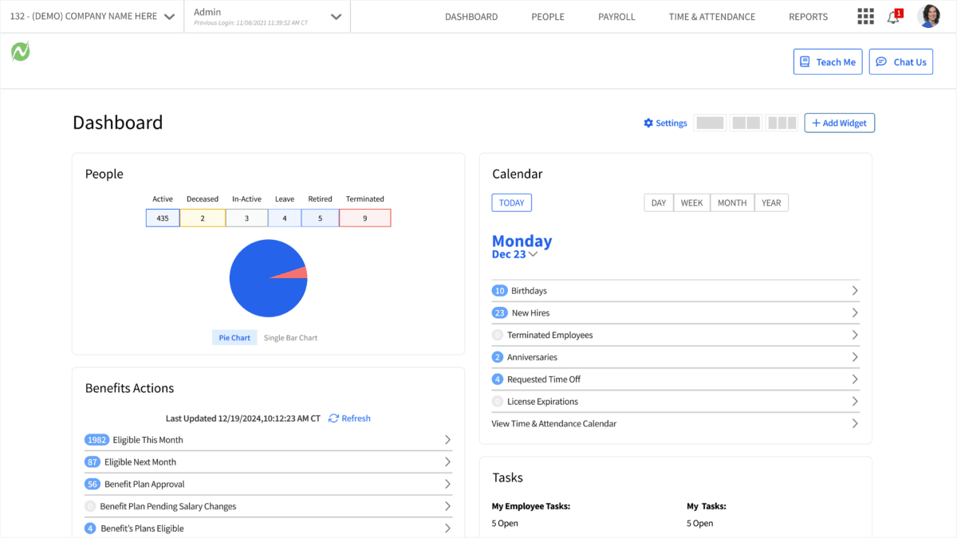Select the three-column dashboard layout option
The width and height of the screenshot is (957, 538).
(x=782, y=122)
